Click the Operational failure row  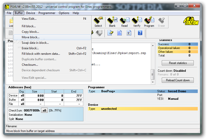(x=178, y=48)
